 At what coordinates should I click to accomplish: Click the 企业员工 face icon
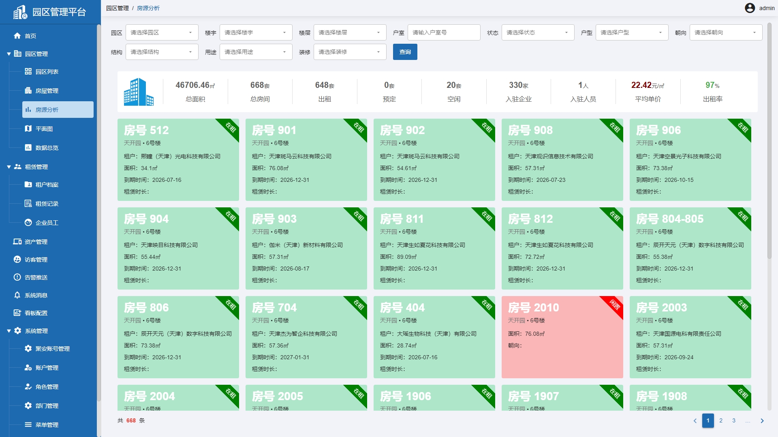pyautogui.click(x=28, y=222)
